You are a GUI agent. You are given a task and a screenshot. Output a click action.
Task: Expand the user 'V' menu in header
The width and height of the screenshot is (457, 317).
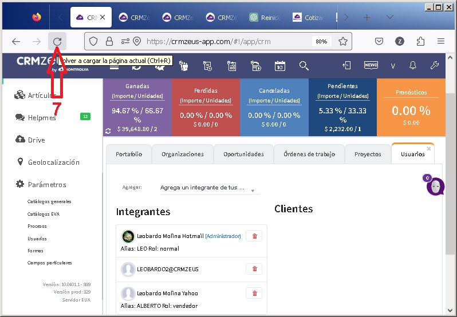click(393, 66)
